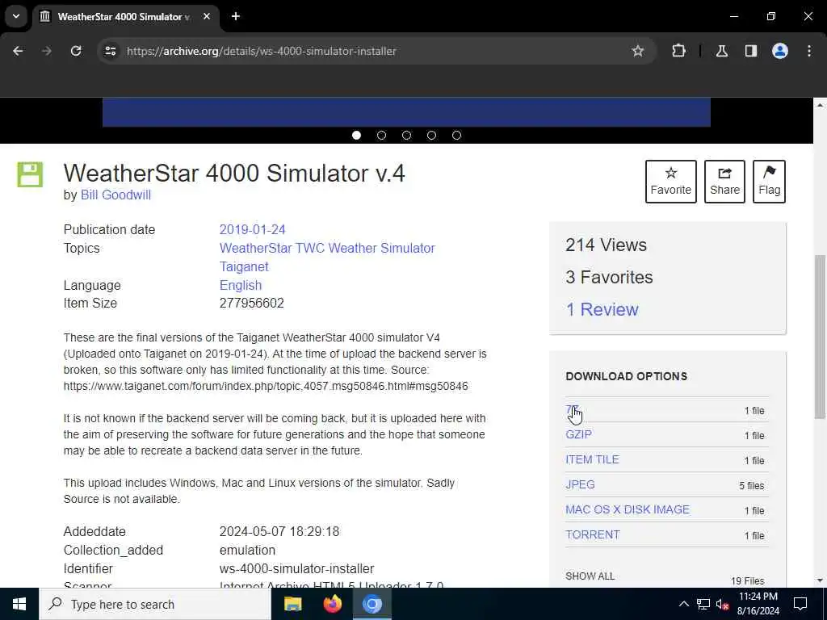
Task: Open the JPEG download option
Action: coord(580,484)
